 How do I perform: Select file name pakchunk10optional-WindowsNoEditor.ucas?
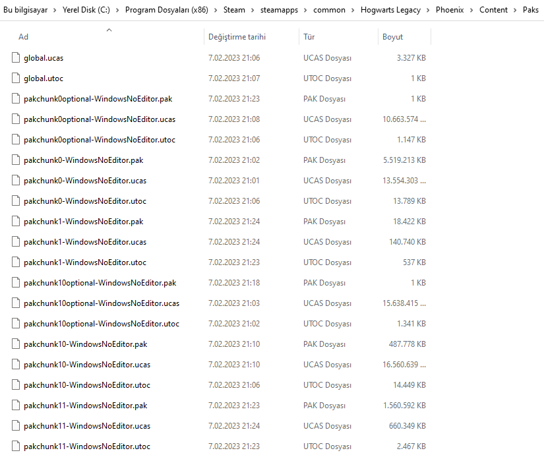click(x=102, y=303)
